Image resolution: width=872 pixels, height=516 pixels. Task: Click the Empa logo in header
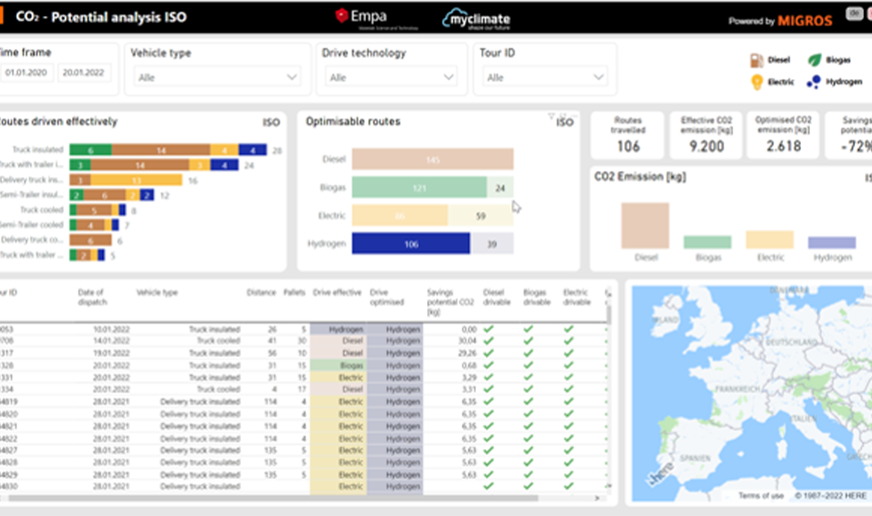tap(366, 17)
